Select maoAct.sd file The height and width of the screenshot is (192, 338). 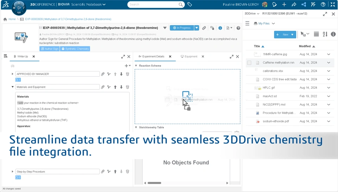click(270, 96)
